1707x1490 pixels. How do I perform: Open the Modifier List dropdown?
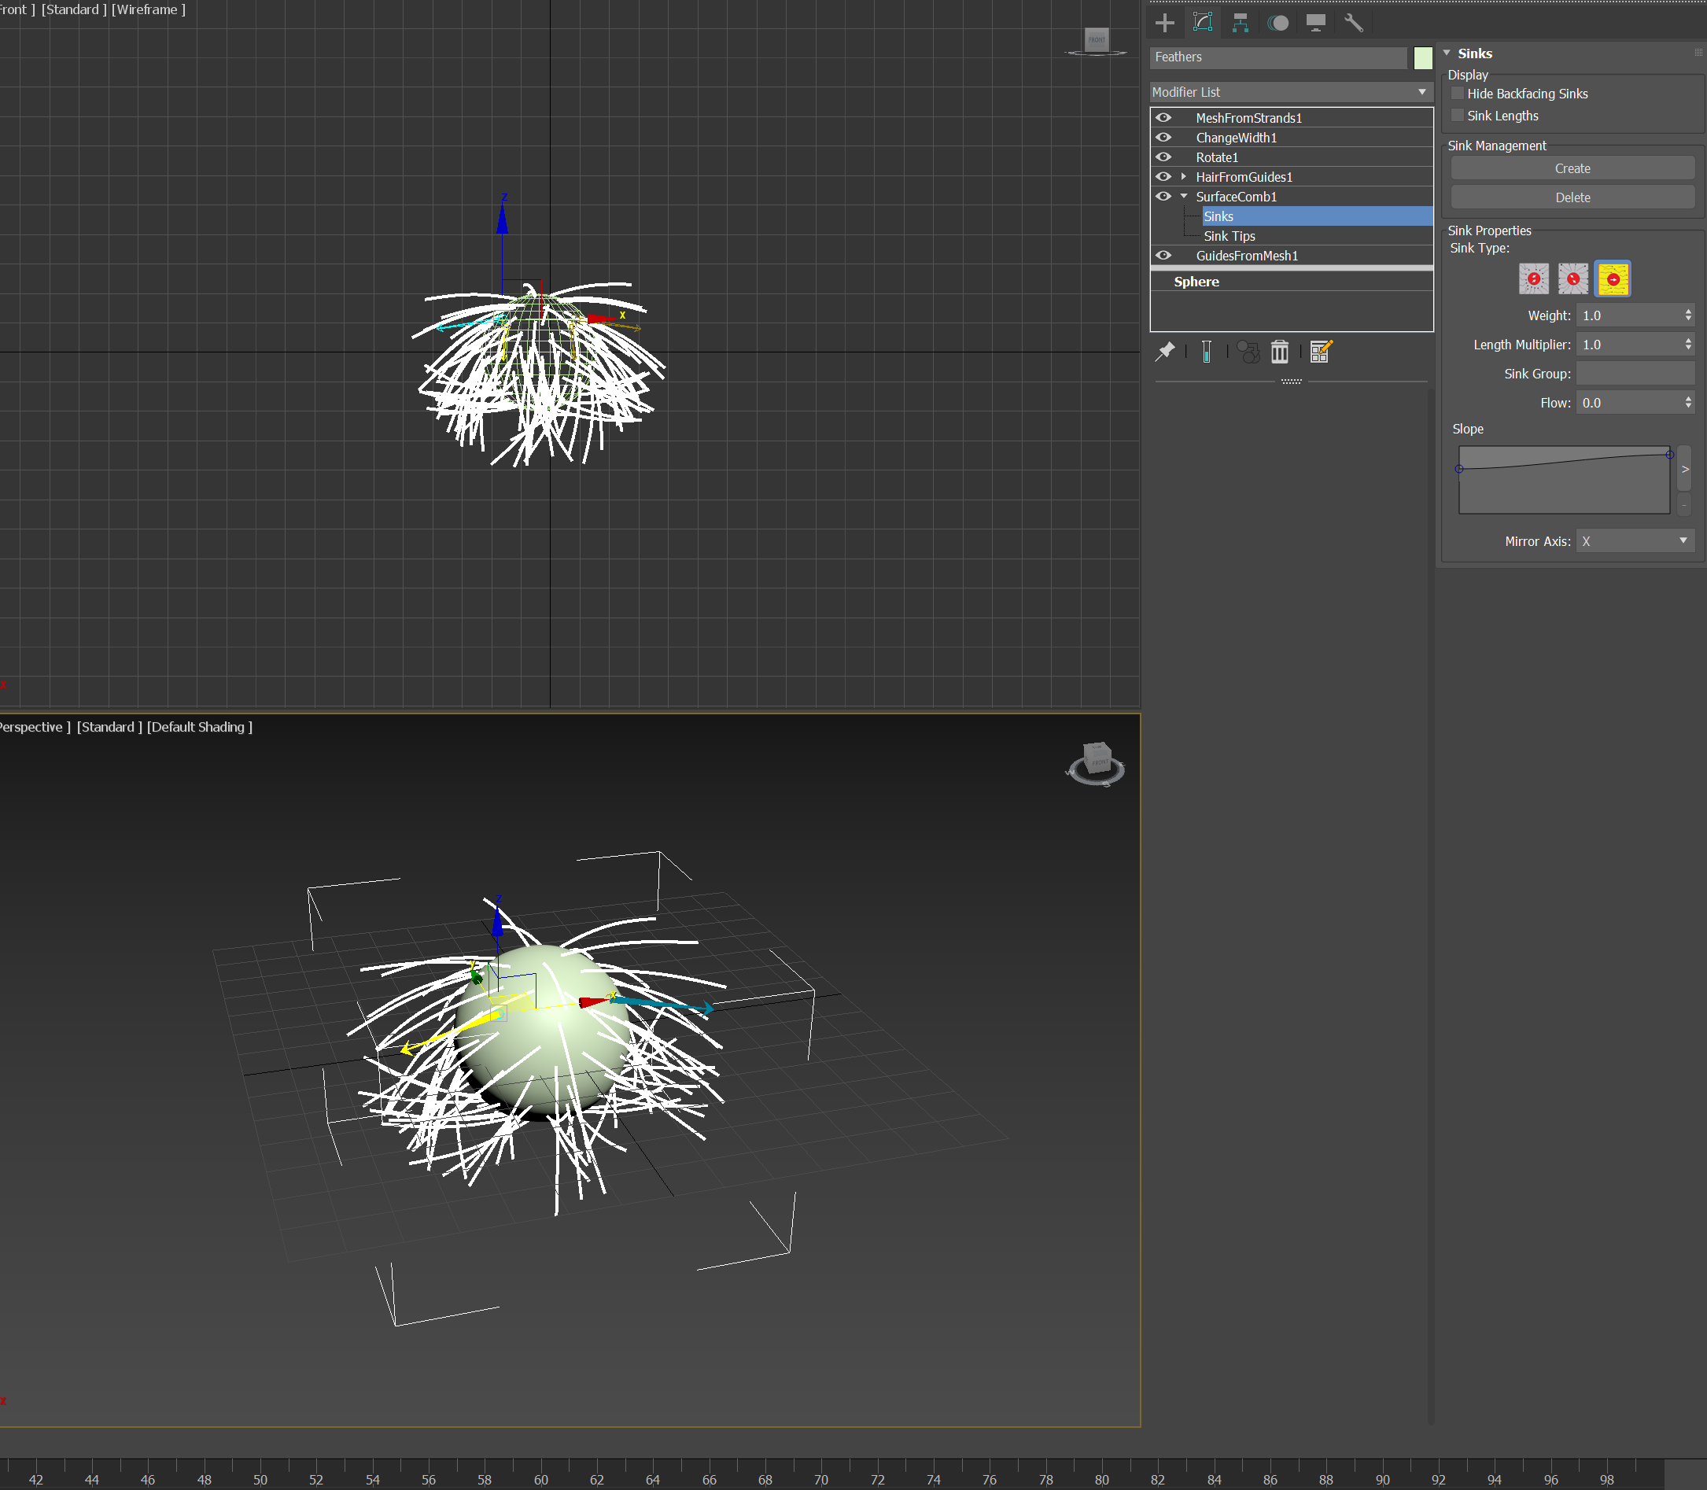click(1290, 92)
